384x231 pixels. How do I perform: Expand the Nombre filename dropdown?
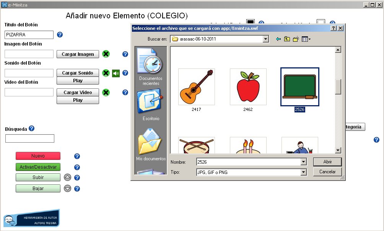click(304, 162)
